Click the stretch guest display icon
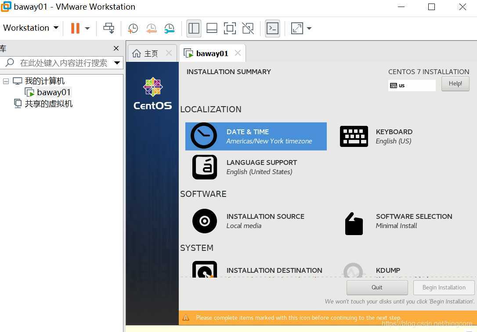The height and width of the screenshot is (332, 477). 297,28
